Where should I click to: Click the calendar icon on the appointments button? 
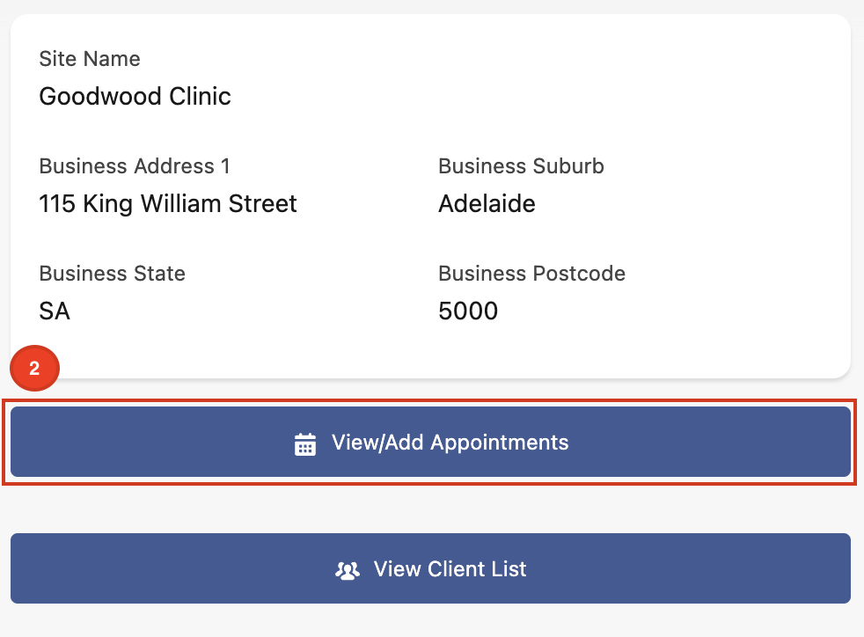point(304,443)
